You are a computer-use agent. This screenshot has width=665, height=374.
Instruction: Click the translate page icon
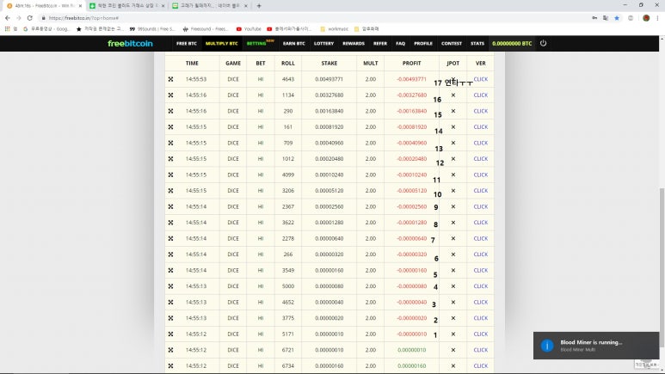coord(606,18)
